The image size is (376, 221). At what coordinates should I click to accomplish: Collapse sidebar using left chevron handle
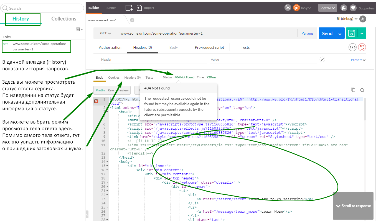pyautogui.click(x=87, y=215)
